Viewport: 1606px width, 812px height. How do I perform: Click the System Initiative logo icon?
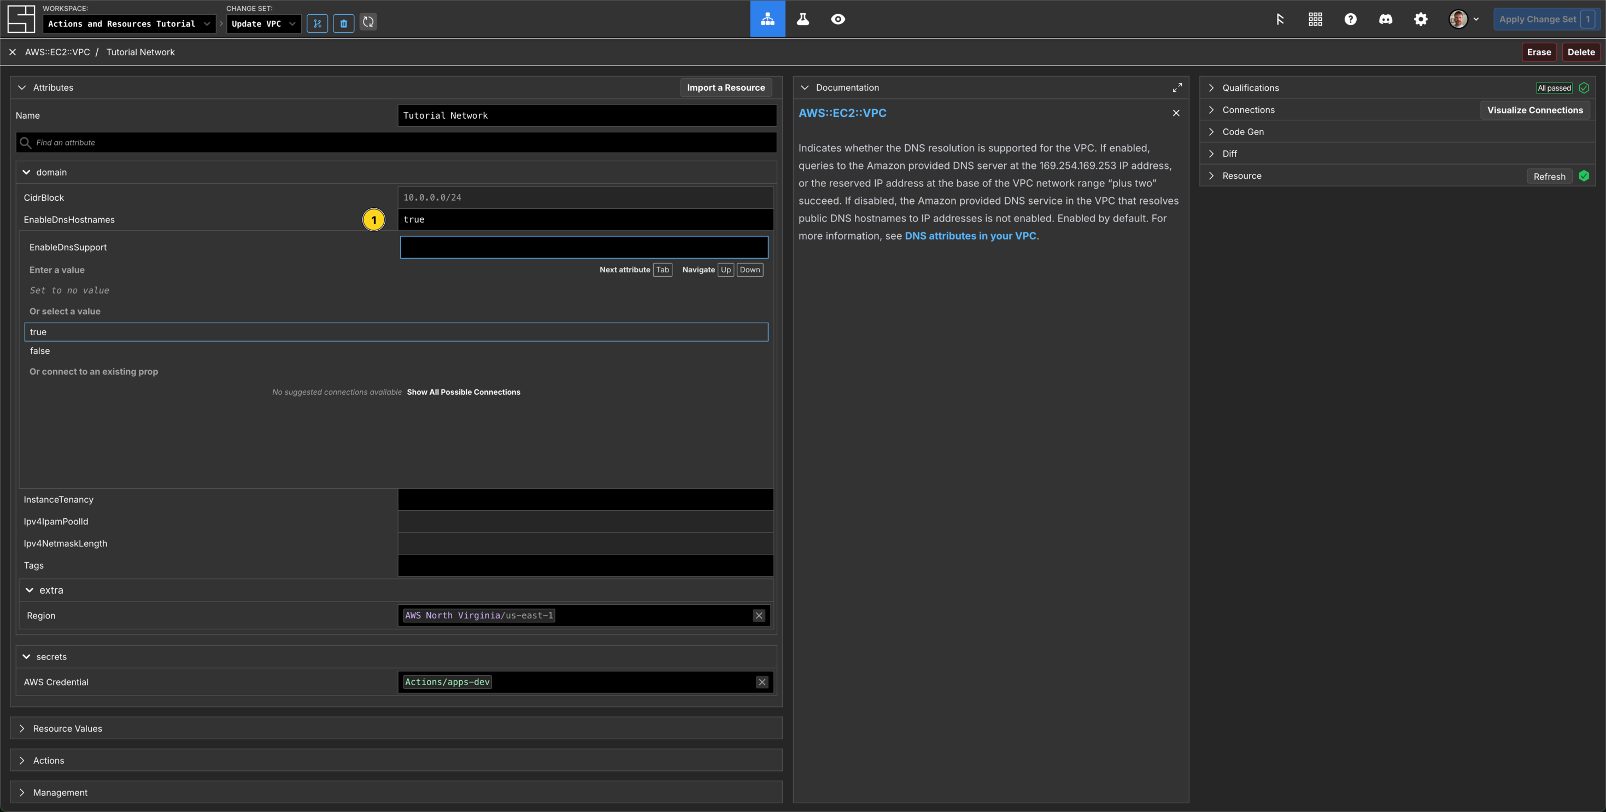(21, 19)
